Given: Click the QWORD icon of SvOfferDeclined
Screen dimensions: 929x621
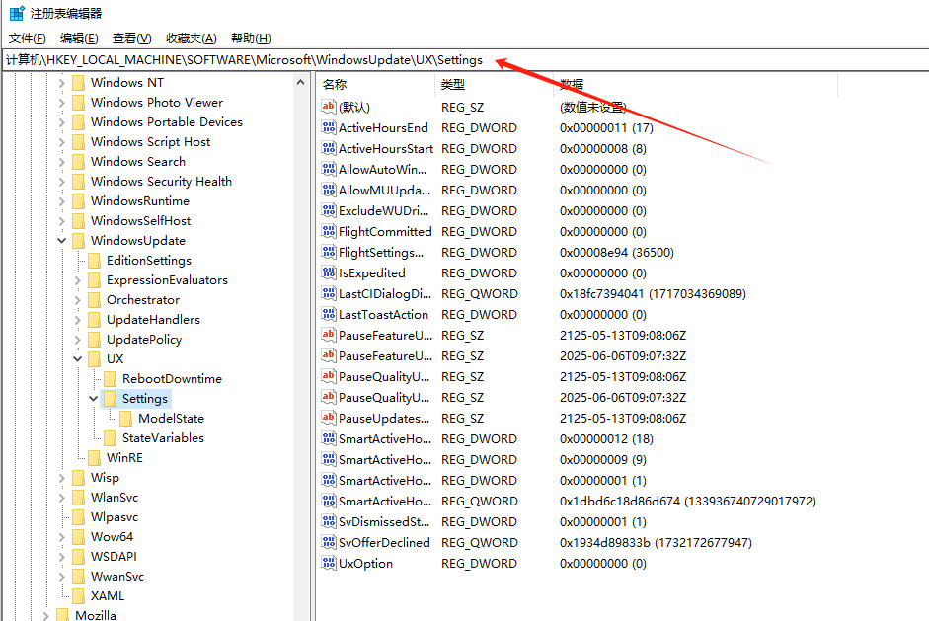Looking at the screenshot, I should [328, 542].
